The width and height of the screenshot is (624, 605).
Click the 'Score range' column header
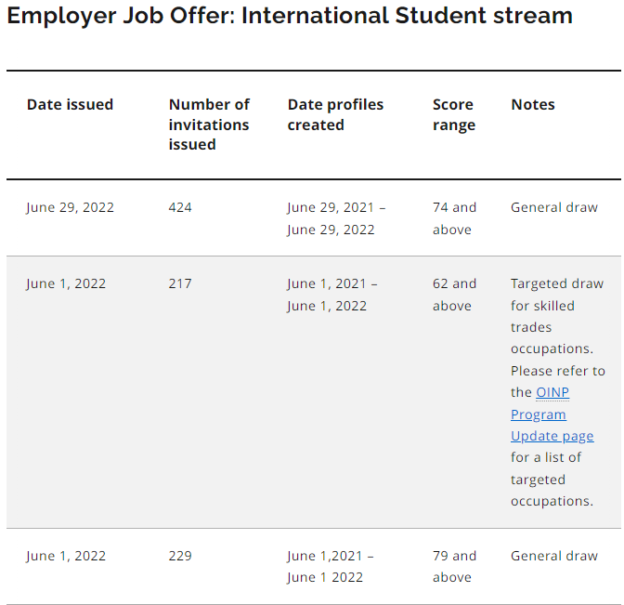(x=454, y=114)
